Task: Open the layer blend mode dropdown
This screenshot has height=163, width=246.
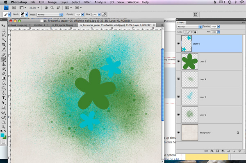Action: click(x=189, y=27)
